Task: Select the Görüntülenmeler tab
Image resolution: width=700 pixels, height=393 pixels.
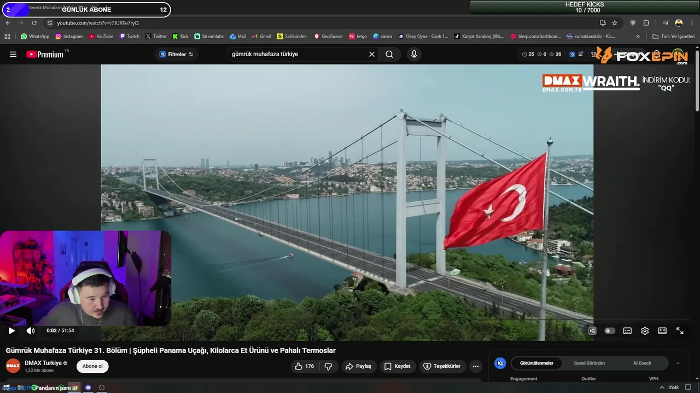Action: coord(536,363)
